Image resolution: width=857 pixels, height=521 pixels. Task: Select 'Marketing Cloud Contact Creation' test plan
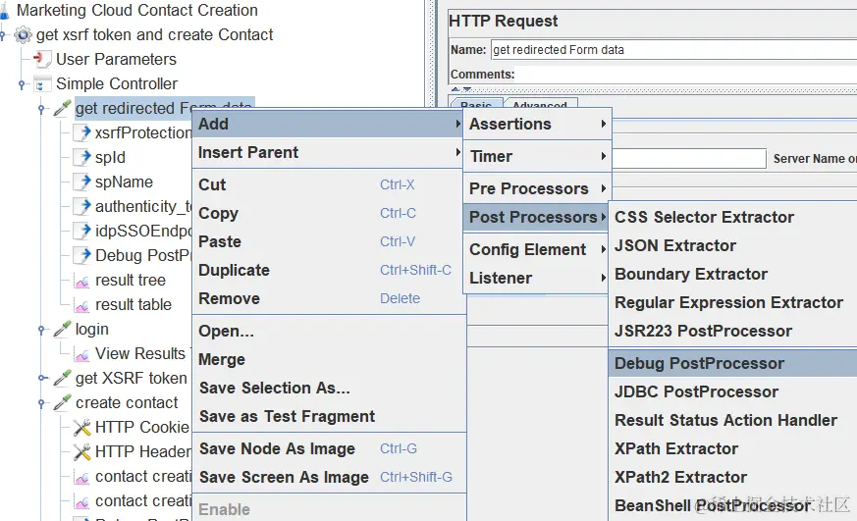click(x=137, y=11)
